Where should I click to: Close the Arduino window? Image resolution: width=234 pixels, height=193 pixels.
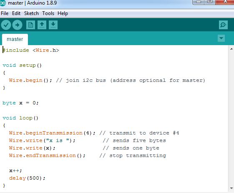[x=225, y=2]
